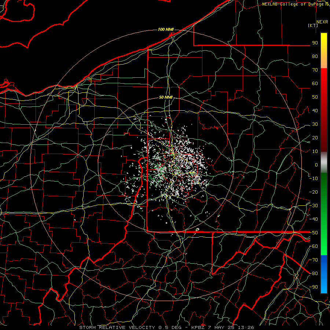Click the -20 value on velocity scale
The height and width of the screenshot is (330, 330).
pos(313,192)
